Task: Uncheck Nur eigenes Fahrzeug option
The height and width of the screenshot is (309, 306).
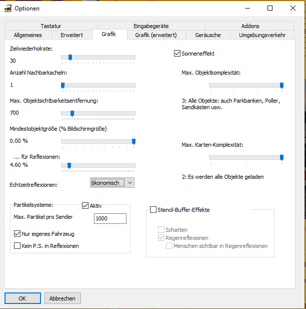Action: pos(18,234)
